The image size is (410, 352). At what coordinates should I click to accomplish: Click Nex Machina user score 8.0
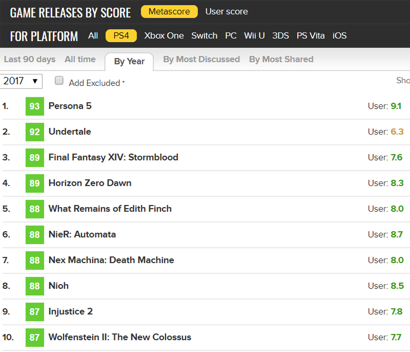pyautogui.click(x=397, y=260)
